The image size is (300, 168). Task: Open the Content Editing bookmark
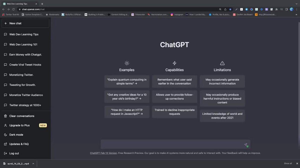click(118, 14)
